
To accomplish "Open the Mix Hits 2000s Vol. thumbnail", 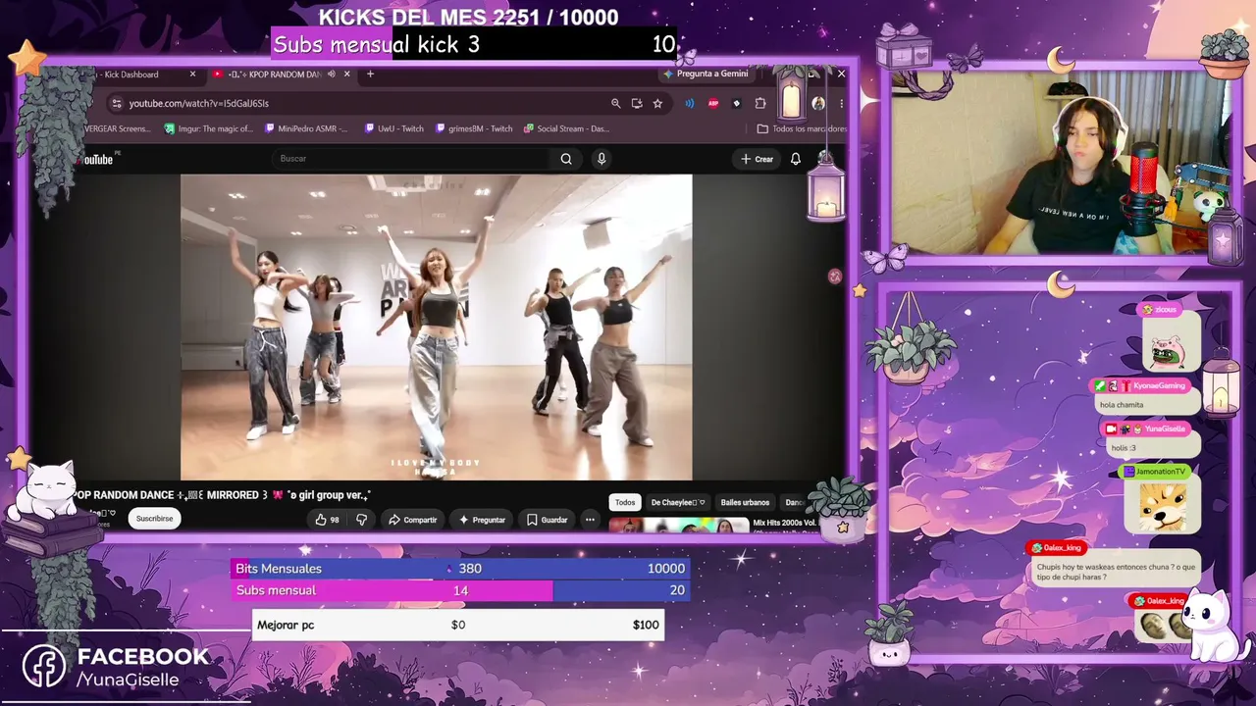I will click(x=678, y=526).
